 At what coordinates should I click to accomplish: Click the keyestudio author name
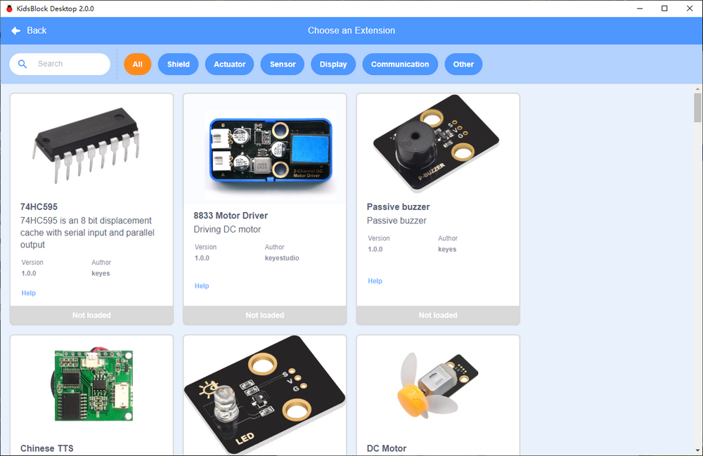[x=282, y=258]
